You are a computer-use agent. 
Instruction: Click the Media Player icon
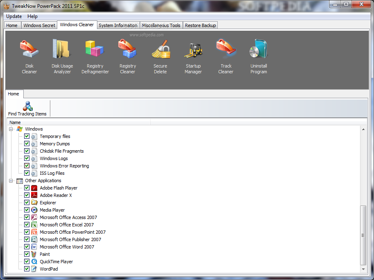pyautogui.click(x=34, y=210)
